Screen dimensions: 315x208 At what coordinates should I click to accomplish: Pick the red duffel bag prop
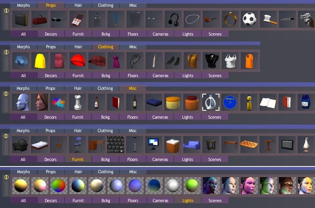click(x=40, y=19)
